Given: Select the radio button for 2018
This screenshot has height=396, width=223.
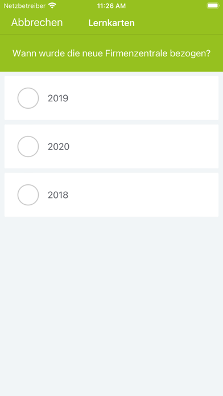Looking at the screenshot, I should point(28,195).
